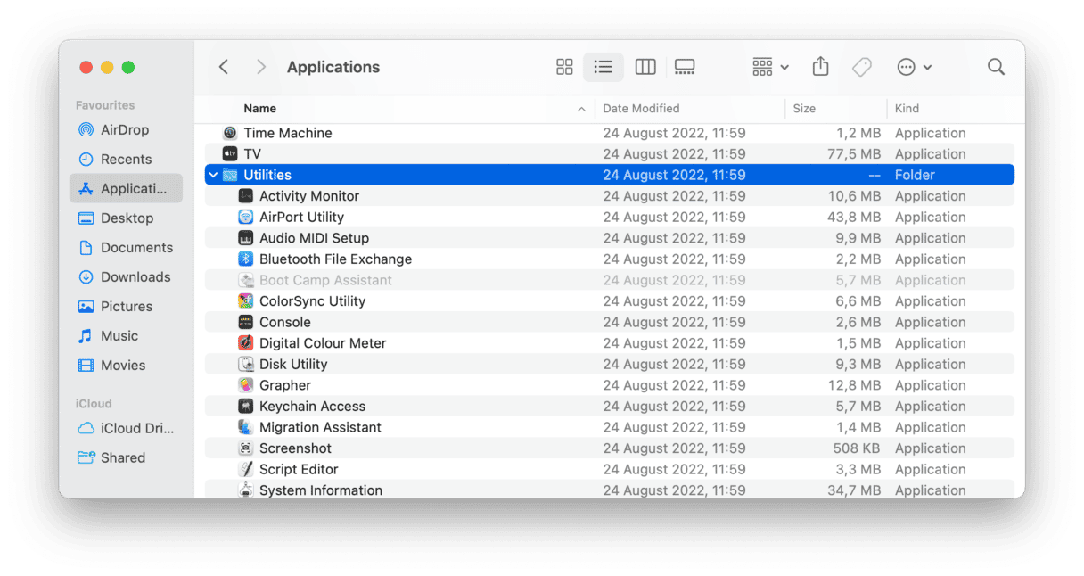Switch to icon grid view

[564, 67]
